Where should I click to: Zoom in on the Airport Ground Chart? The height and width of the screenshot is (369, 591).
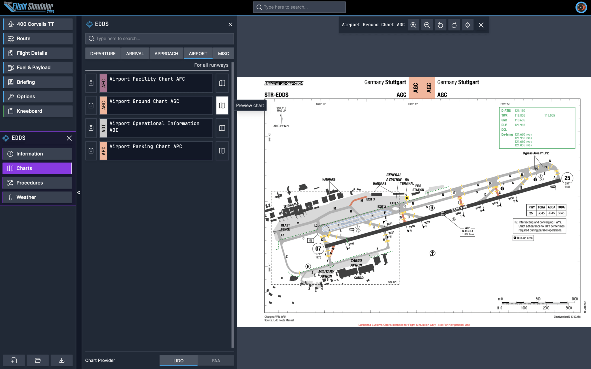(413, 25)
